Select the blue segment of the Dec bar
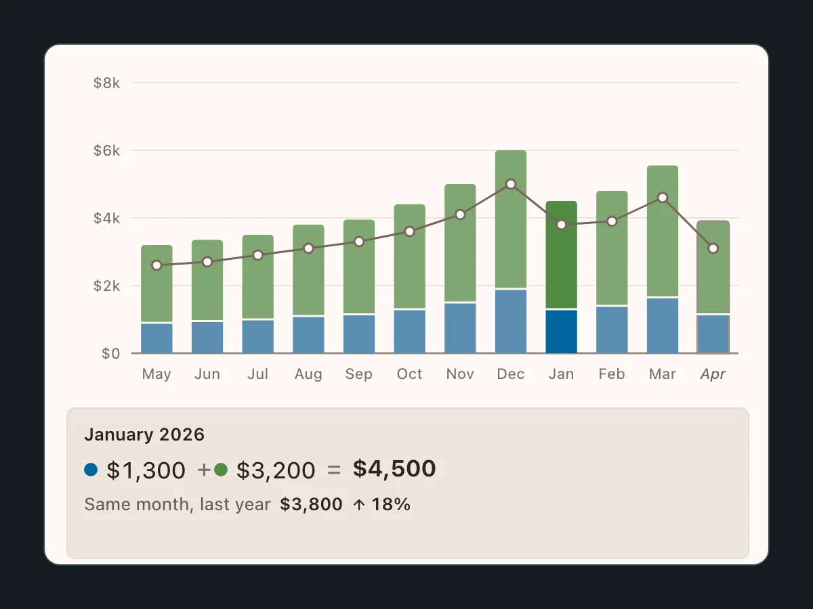 pos(511,321)
